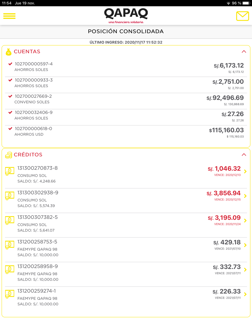Tap the Créditos coins stack icon
Image resolution: width=252 pixels, height=336 pixels.
(9, 155)
